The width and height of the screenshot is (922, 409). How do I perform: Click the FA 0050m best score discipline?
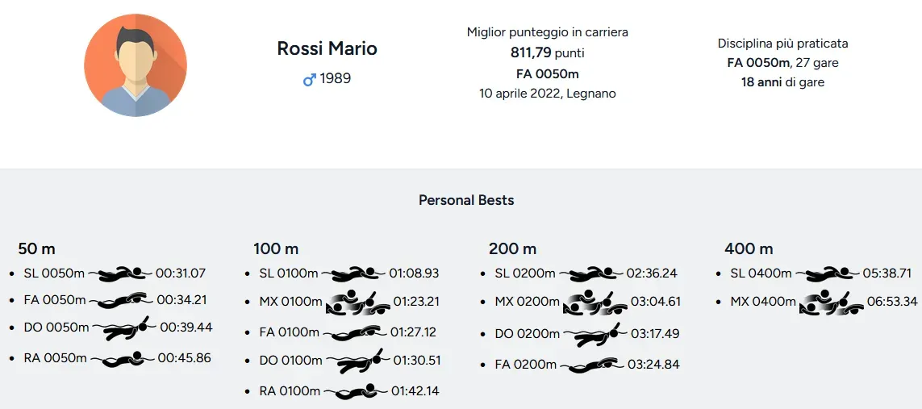pyautogui.click(x=548, y=74)
